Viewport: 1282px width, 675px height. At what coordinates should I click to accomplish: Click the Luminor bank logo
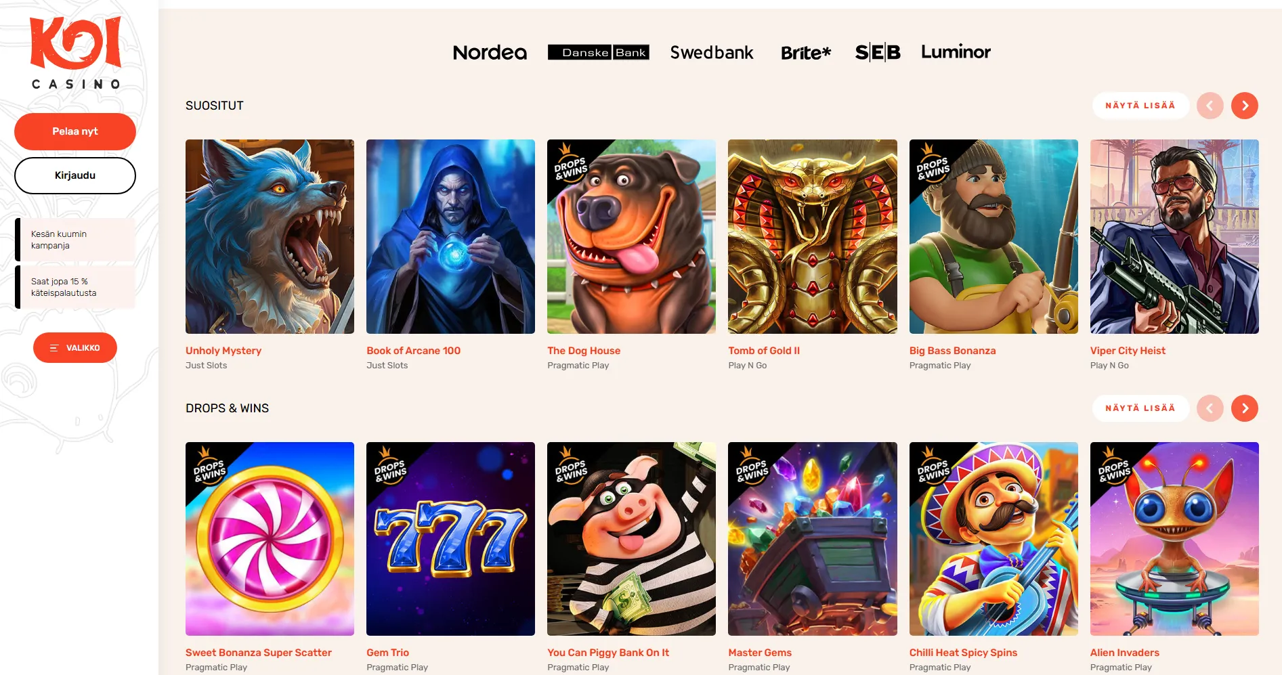(x=956, y=51)
